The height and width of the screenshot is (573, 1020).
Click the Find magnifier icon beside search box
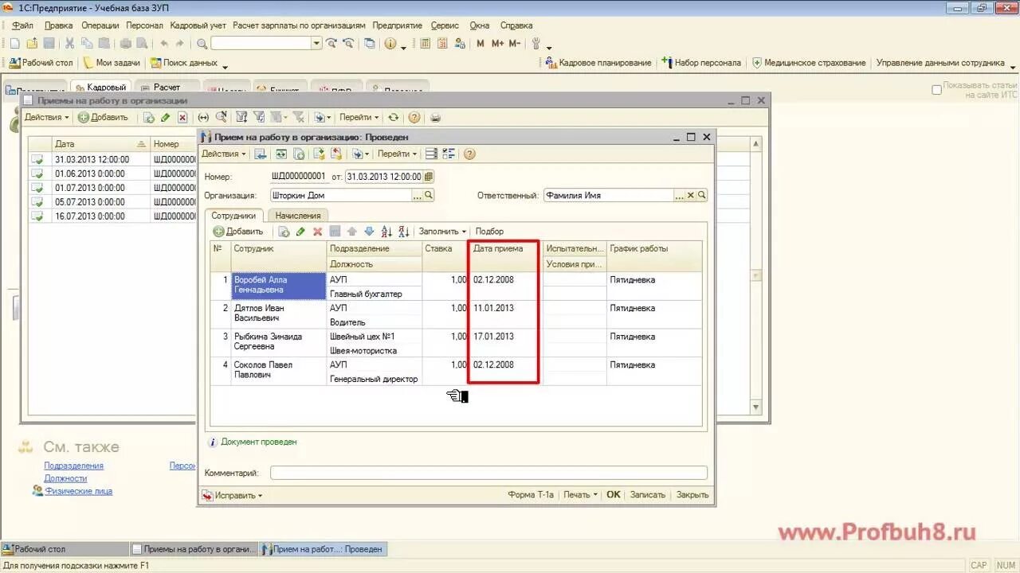202,44
